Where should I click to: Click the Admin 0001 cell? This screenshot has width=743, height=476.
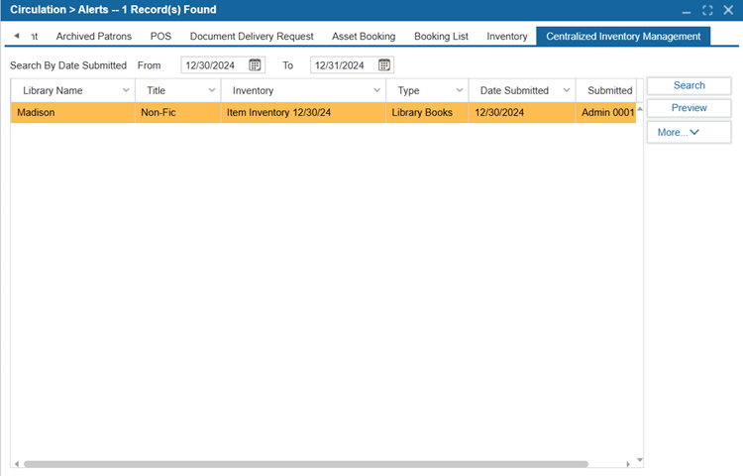coord(606,112)
